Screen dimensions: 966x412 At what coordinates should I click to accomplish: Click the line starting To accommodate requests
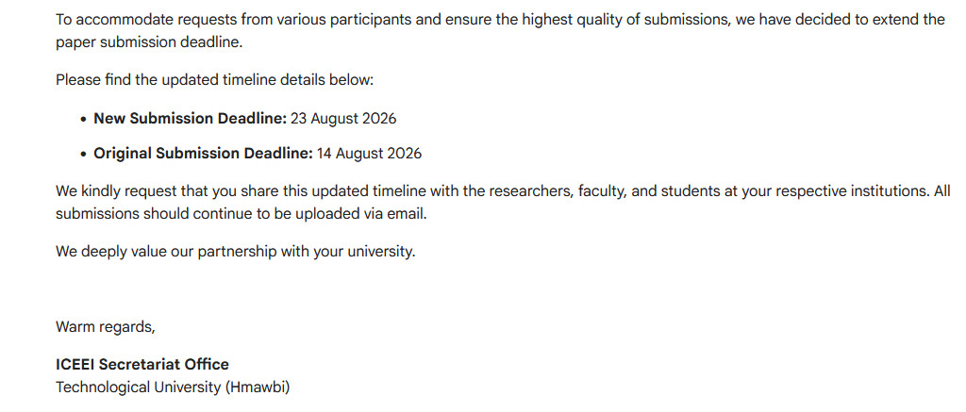pyautogui.click(x=500, y=20)
